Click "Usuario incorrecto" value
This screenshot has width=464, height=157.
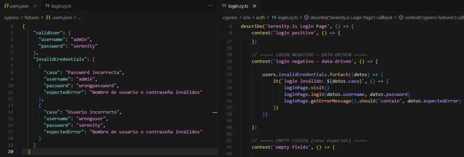(93, 112)
